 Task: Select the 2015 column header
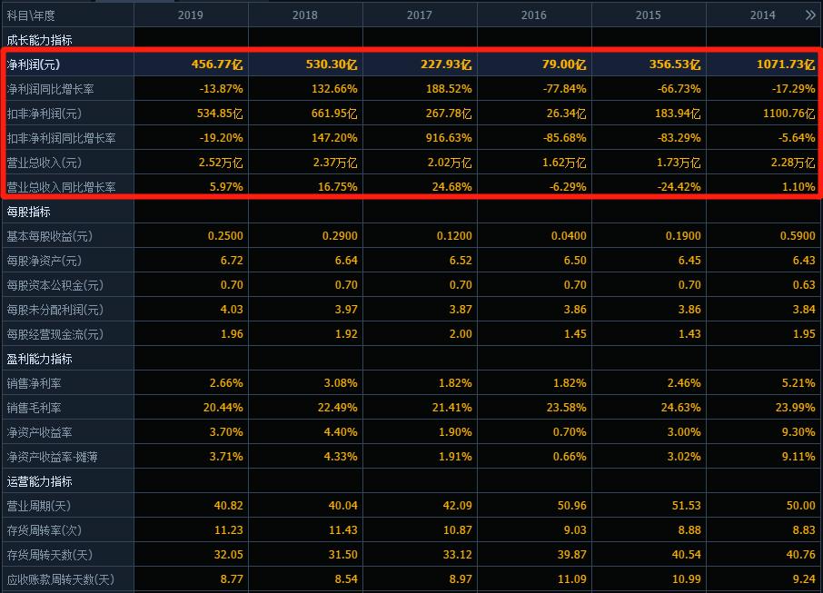click(x=649, y=15)
